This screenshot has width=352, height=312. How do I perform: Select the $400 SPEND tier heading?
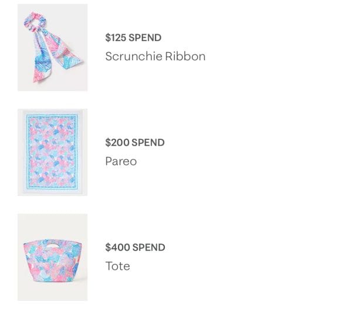pos(135,247)
